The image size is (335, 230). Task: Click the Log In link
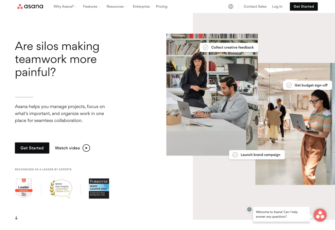click(277, 7)
